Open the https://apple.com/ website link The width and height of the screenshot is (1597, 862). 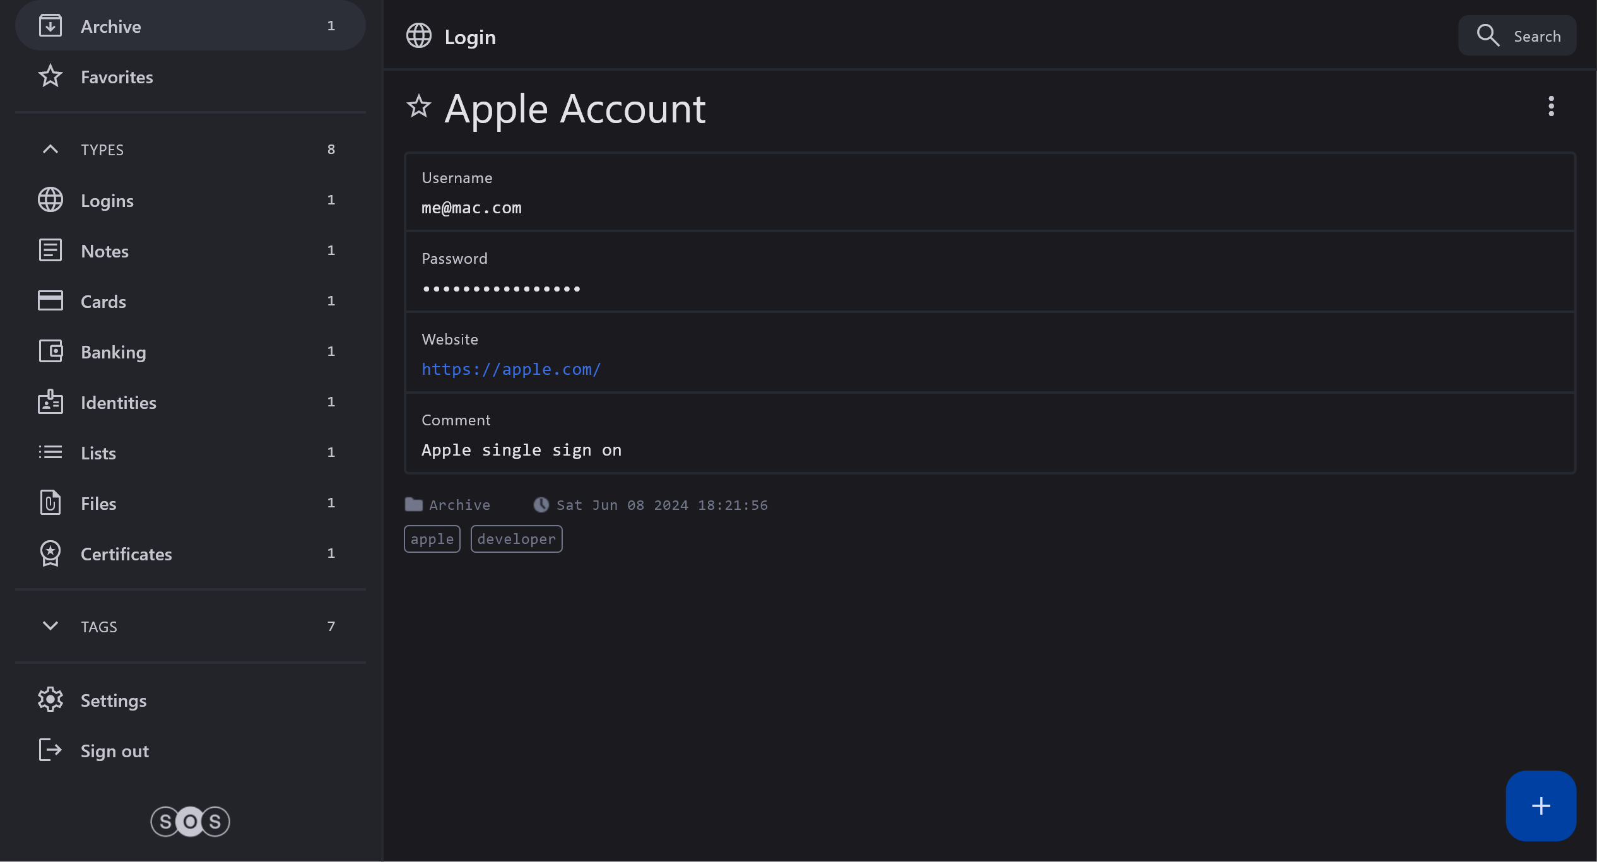click(x=511, y=369)
